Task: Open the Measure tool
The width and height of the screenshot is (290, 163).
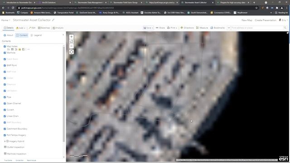Action: [x=202, y=28]
